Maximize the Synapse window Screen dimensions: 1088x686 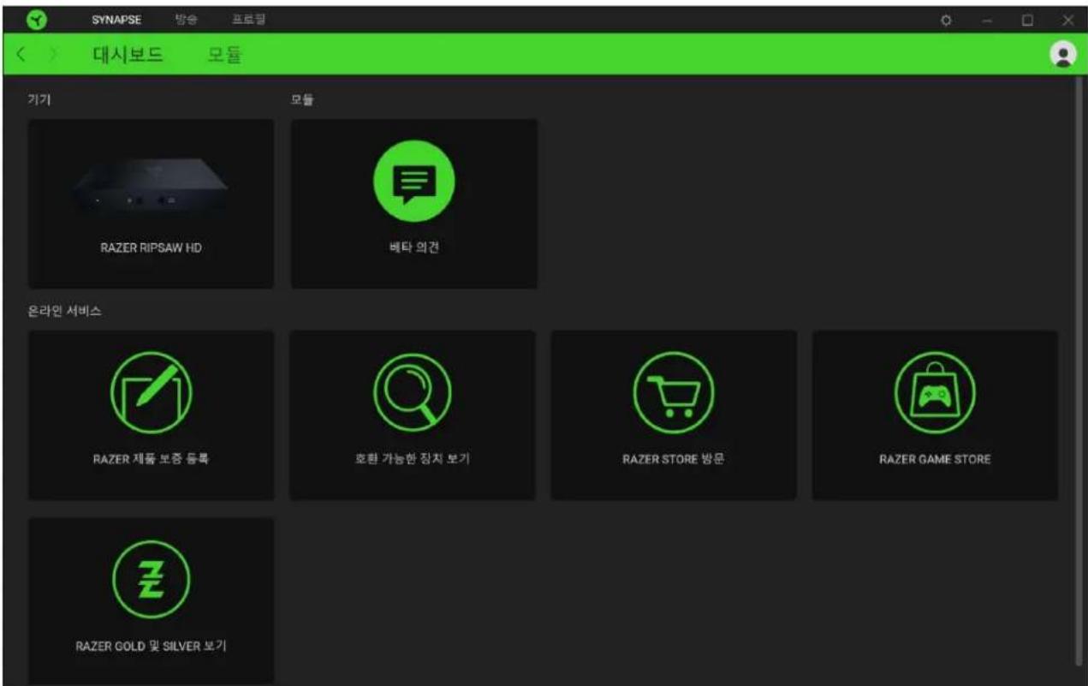point(1027,20)
